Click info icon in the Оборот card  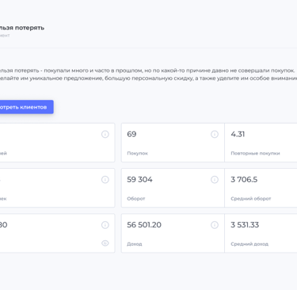(215, 180)
